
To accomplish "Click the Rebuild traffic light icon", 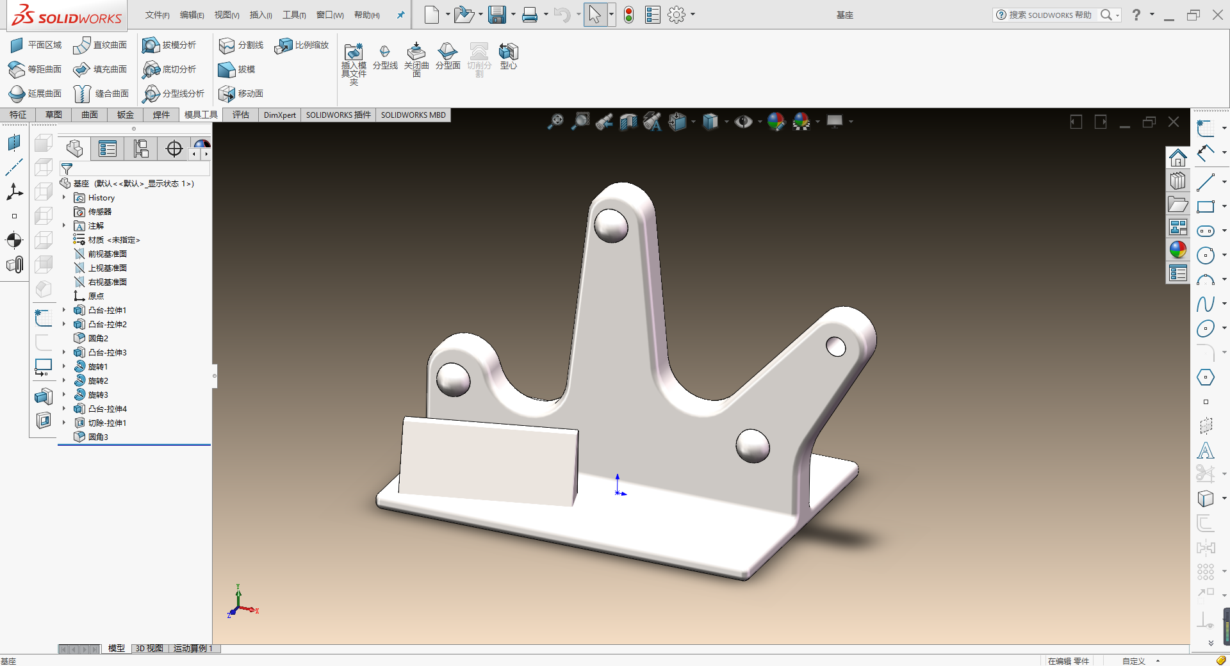I will 629,15.
